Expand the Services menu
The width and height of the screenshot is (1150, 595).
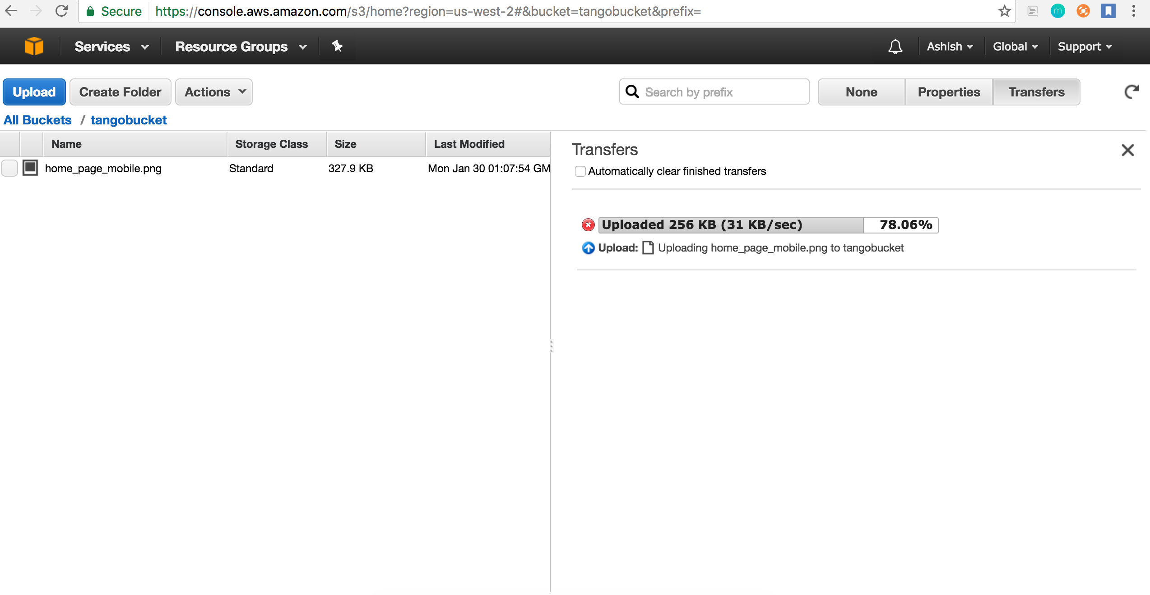[111, 46]
